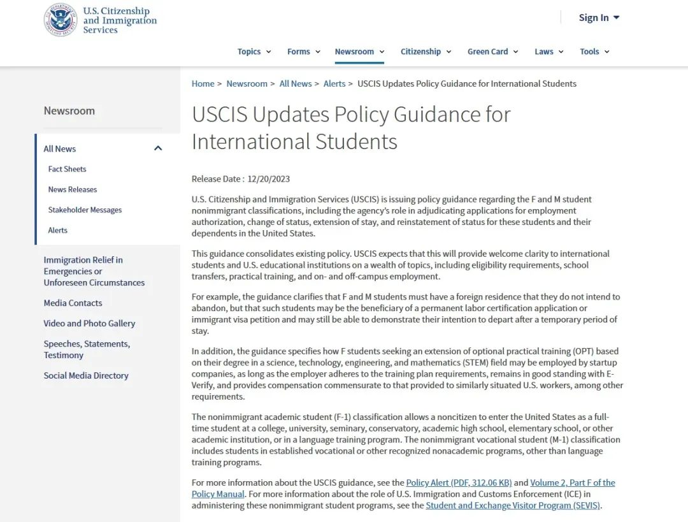This screenshot has height=522, width=688.
Task: Open the Laws dropdown menu
Action: click(x=548, y=52)
